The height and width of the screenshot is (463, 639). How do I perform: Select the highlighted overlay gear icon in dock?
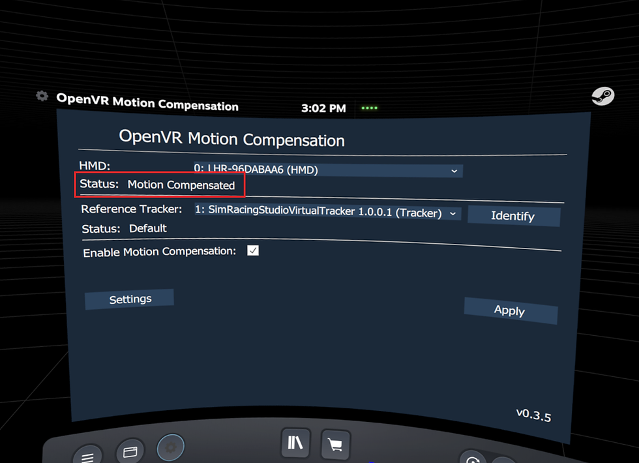click(170, 447)
